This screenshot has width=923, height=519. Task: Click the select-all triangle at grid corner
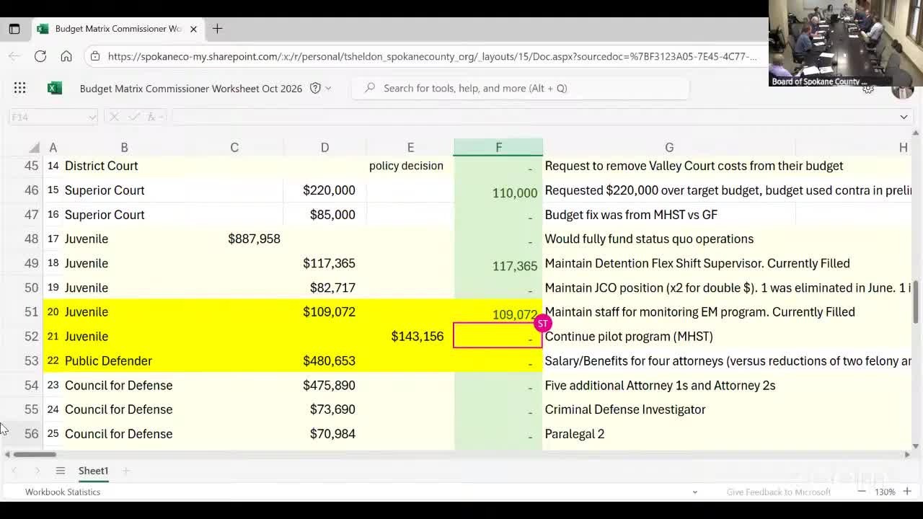pos(34,148)
